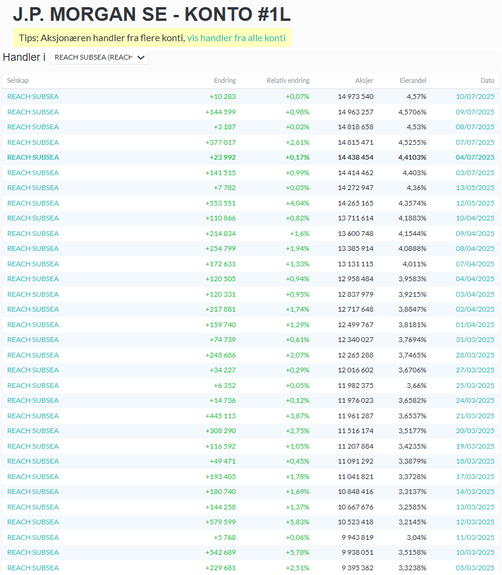Open REACH SUBSEA link in the 08/07/2025 row
Image resolution: width=502 pixels, height=575 pixels.
(x=33, y=127)
